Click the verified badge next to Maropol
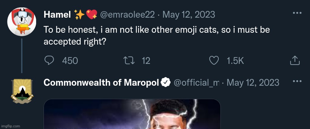 (165, 82)
